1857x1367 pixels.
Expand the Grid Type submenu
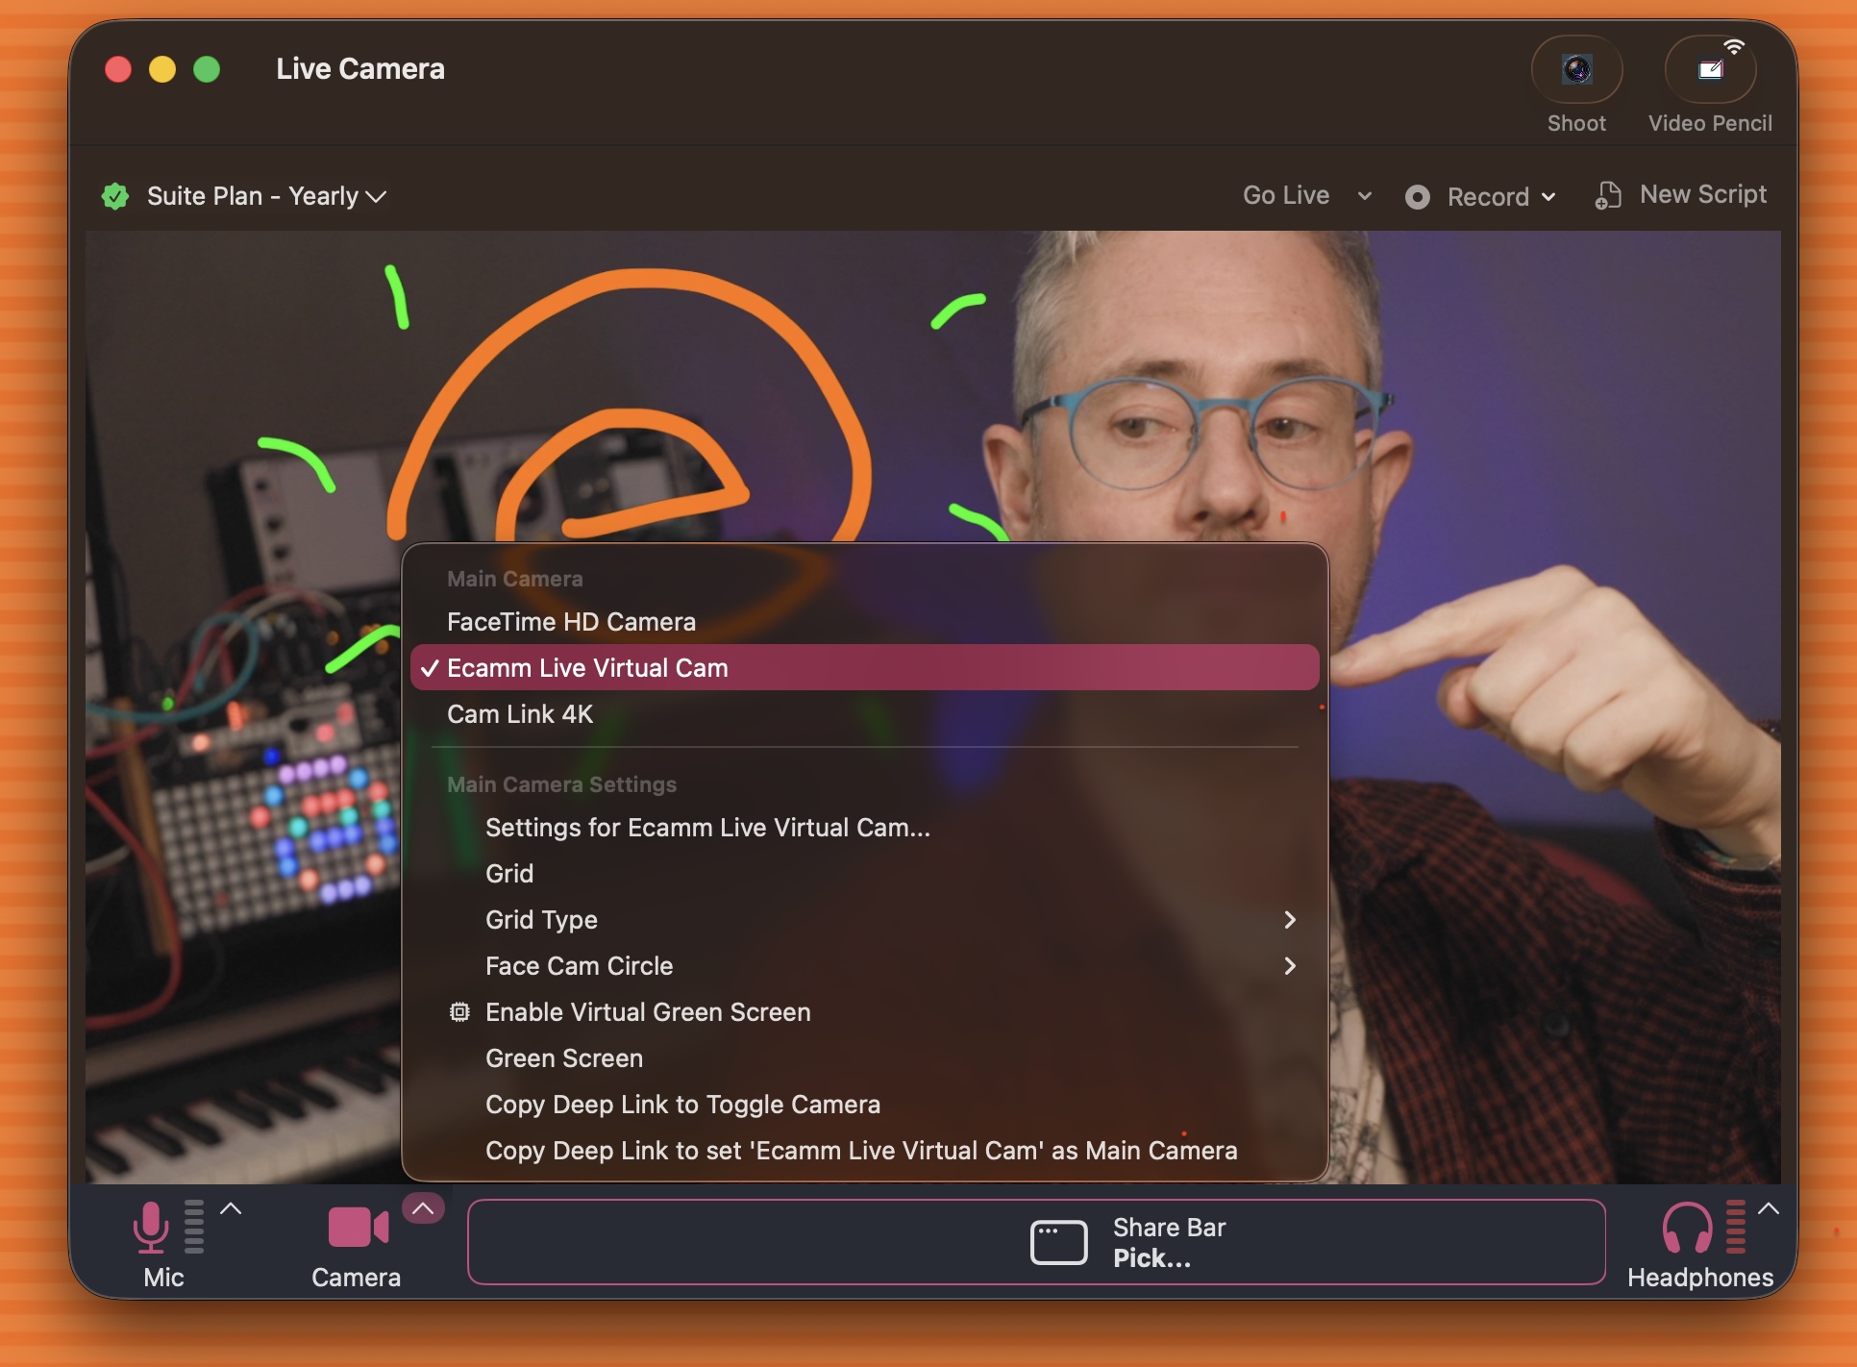point(1290,920)
